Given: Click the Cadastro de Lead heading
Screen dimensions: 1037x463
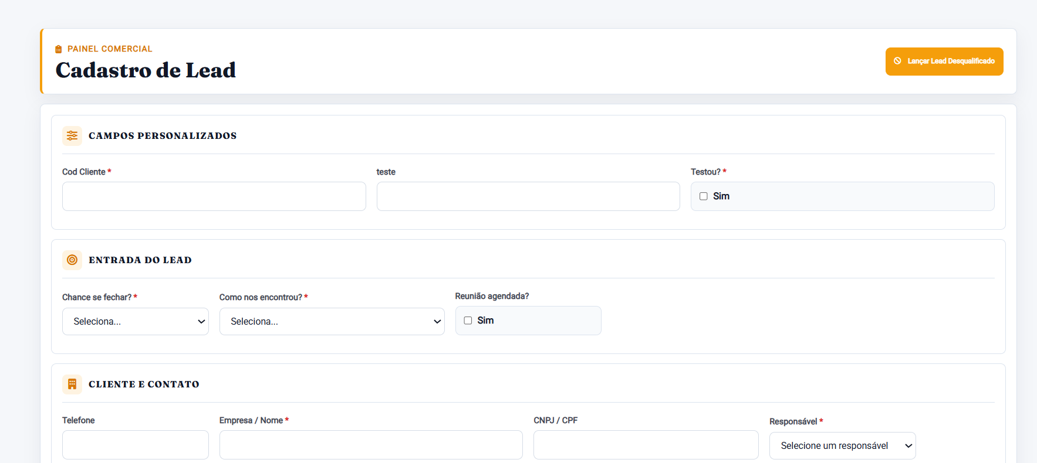Looking at the screenshot, I should (x=146, y=70).
